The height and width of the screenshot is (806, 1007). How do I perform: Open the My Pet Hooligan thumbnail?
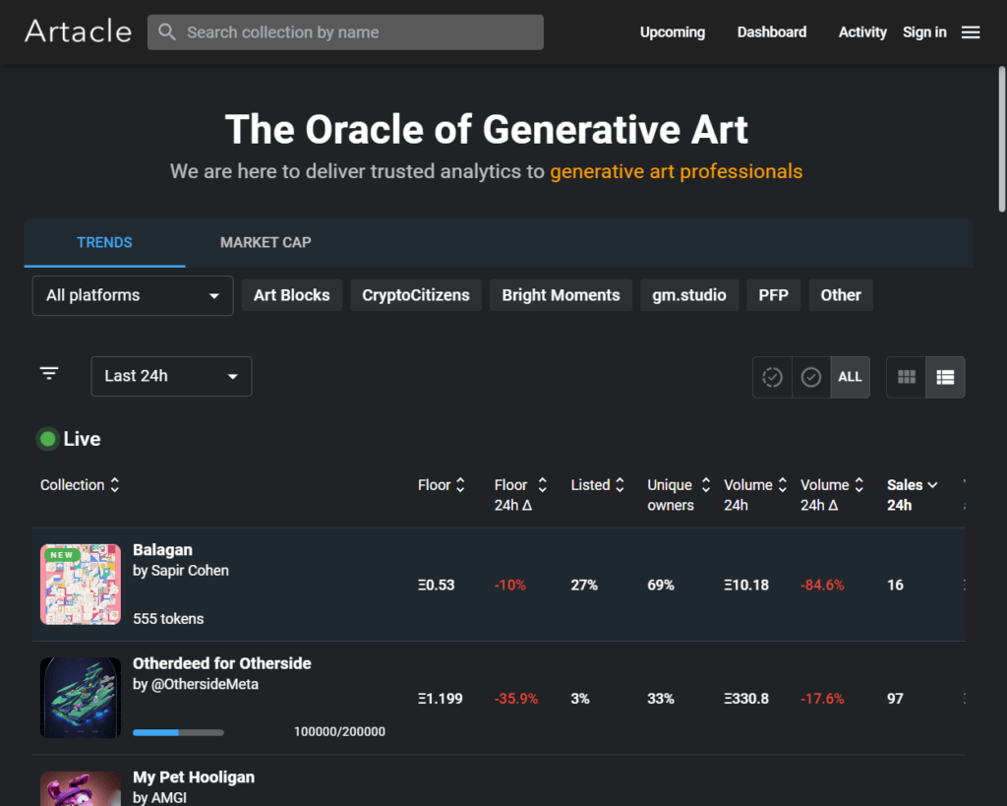tap(81, 788)
